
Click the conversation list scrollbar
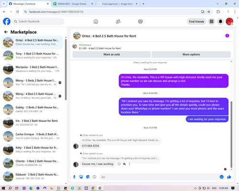(65, 70)
